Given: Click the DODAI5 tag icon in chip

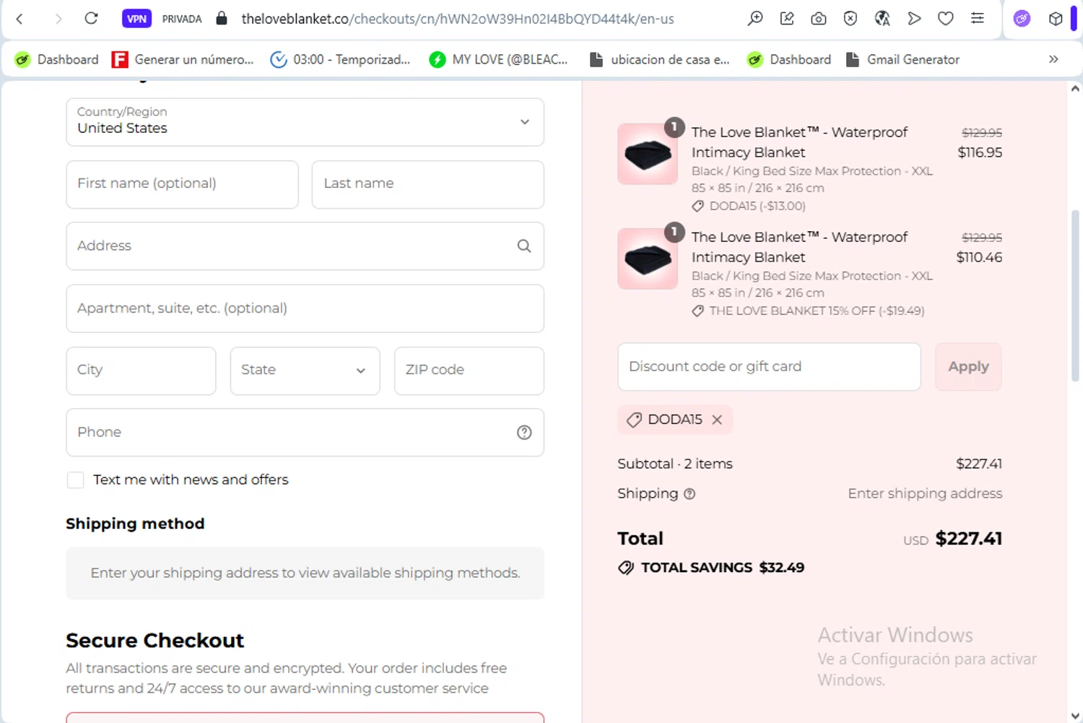Looking at the screenshot, I should click(x=634, y=420).
